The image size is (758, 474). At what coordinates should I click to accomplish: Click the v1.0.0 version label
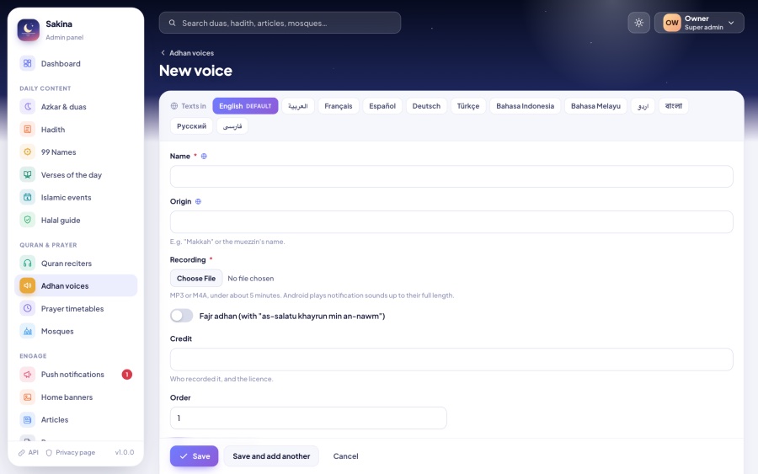tap(125, 452)
